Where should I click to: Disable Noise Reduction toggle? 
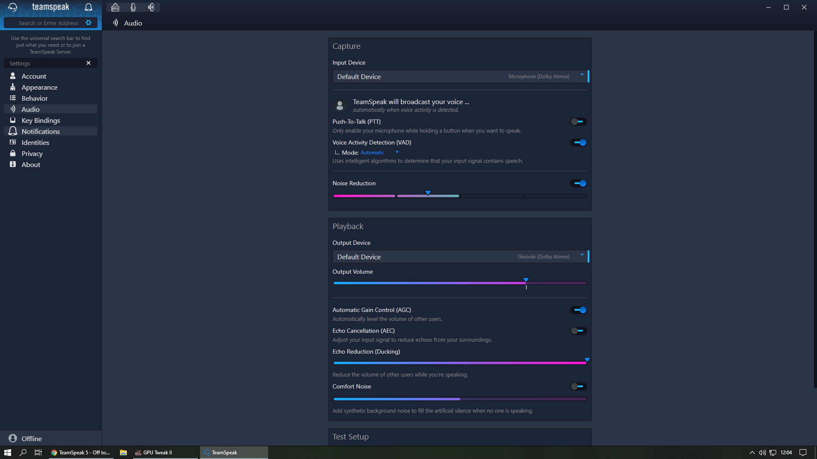point(578,184)
